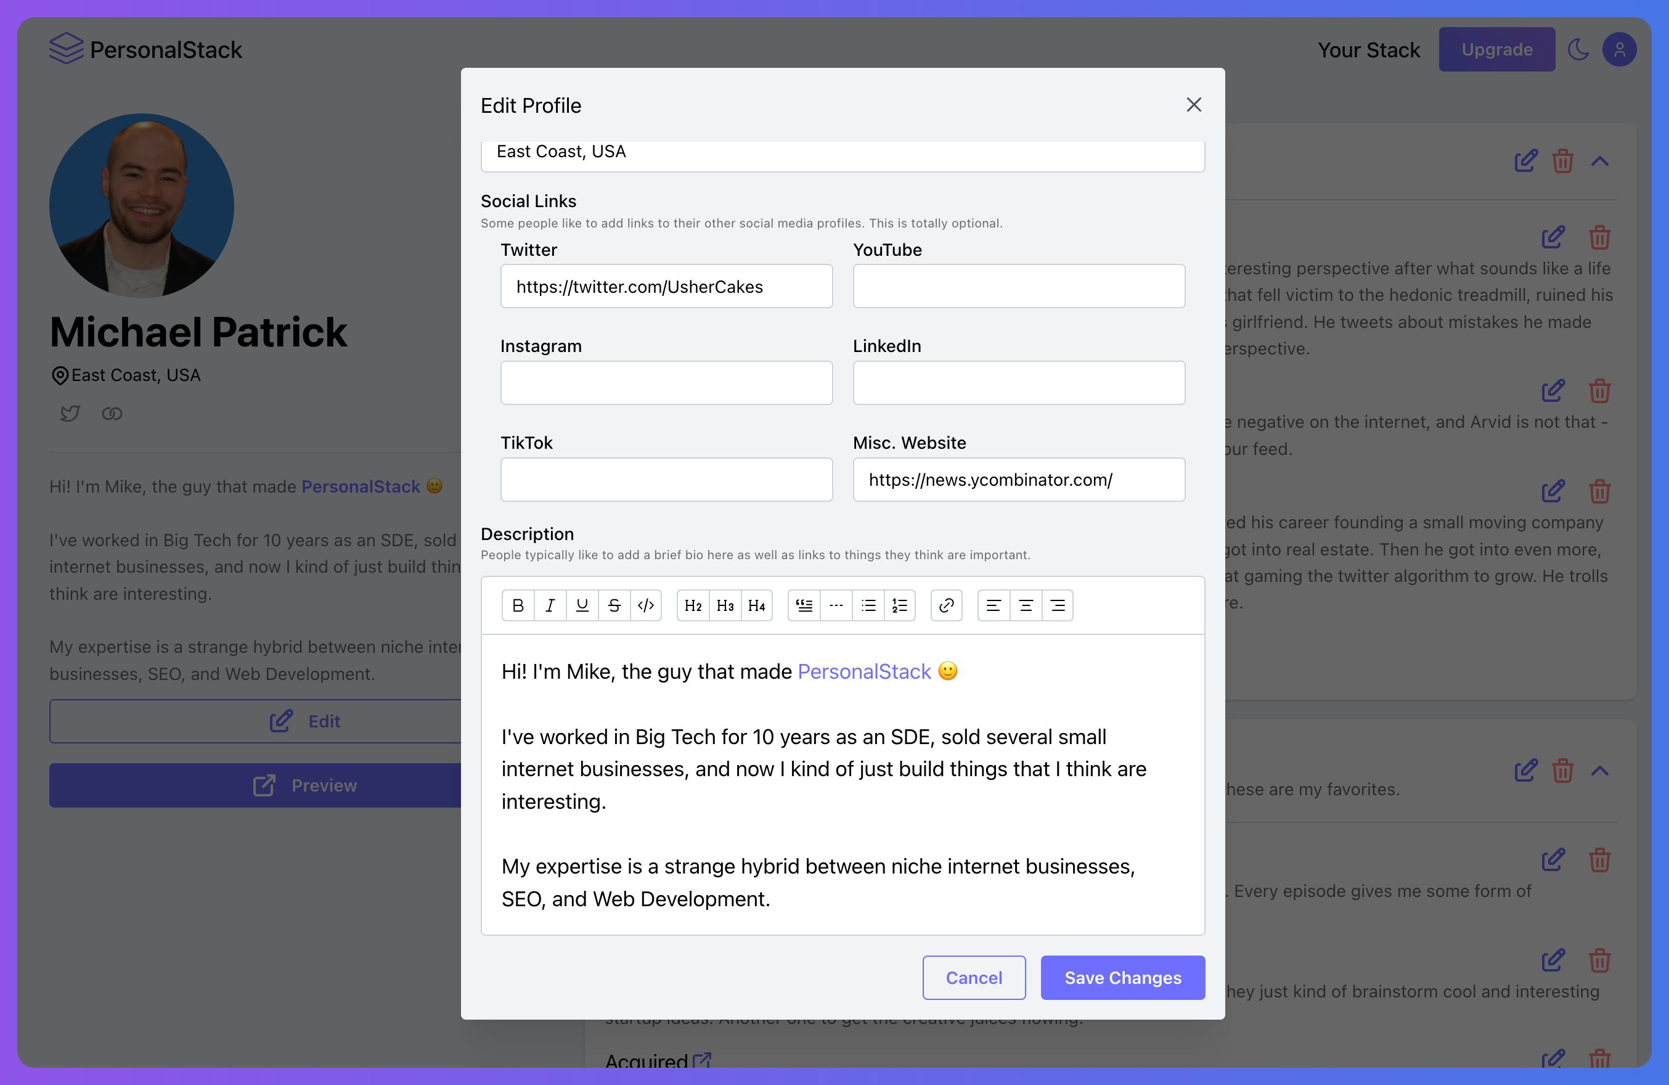
Task: Open the user account avatar menu
Action: 1619,50
